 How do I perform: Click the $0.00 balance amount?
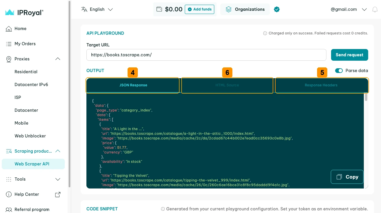[x=174, y=9]
